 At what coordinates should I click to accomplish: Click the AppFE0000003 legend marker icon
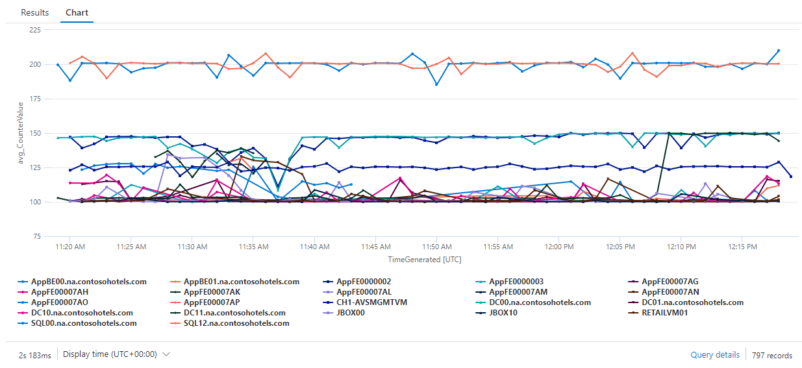click(481, 282)
